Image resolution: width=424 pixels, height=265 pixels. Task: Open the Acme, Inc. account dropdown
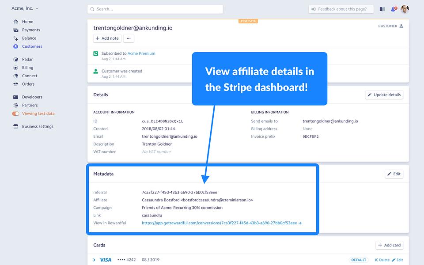click(25, 8)
